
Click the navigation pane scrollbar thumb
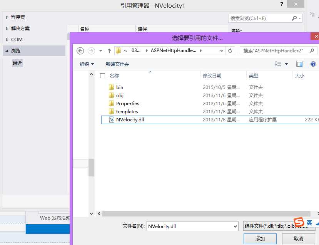coord(91,168)
